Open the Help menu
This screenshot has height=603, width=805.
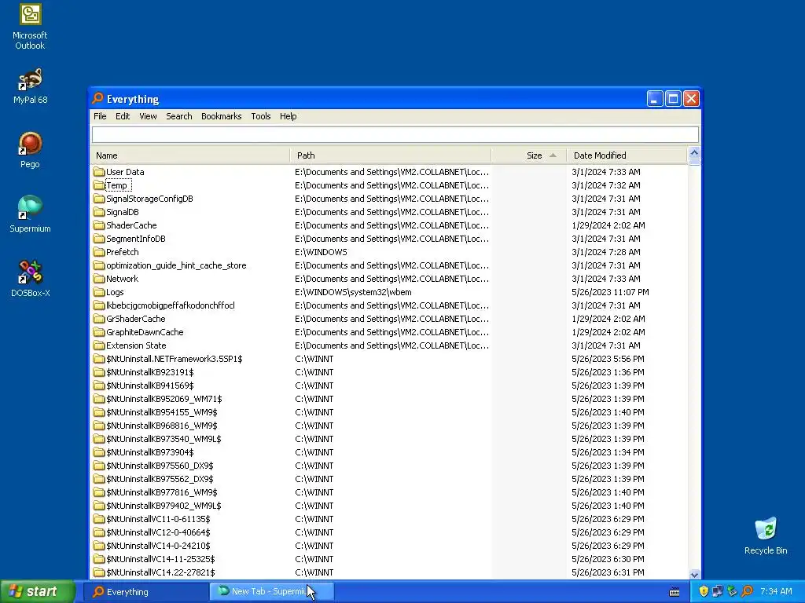click(x=288, y=116)
